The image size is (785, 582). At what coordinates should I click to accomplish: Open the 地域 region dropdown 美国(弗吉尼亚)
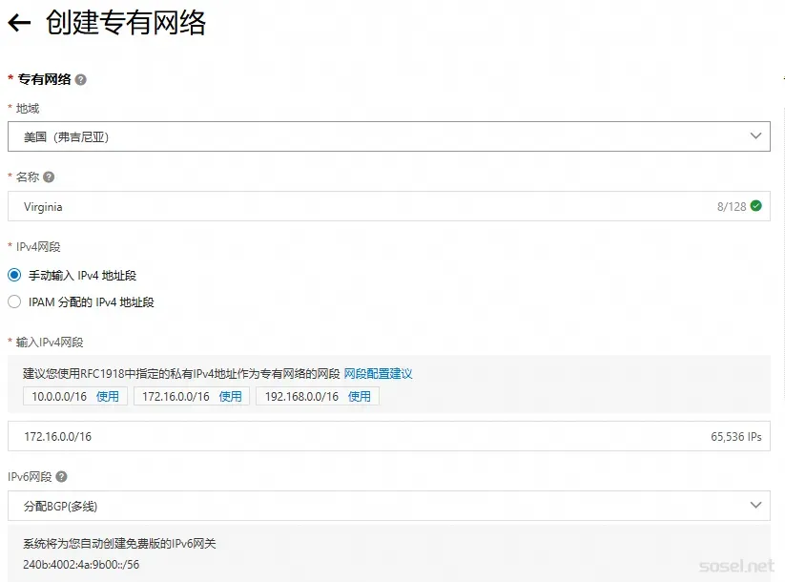tap(389, 136)
